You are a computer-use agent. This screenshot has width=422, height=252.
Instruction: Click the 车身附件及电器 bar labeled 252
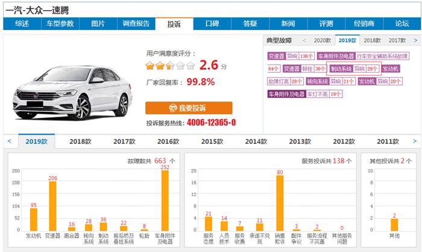pyautogui.click(x=165, y=201)
